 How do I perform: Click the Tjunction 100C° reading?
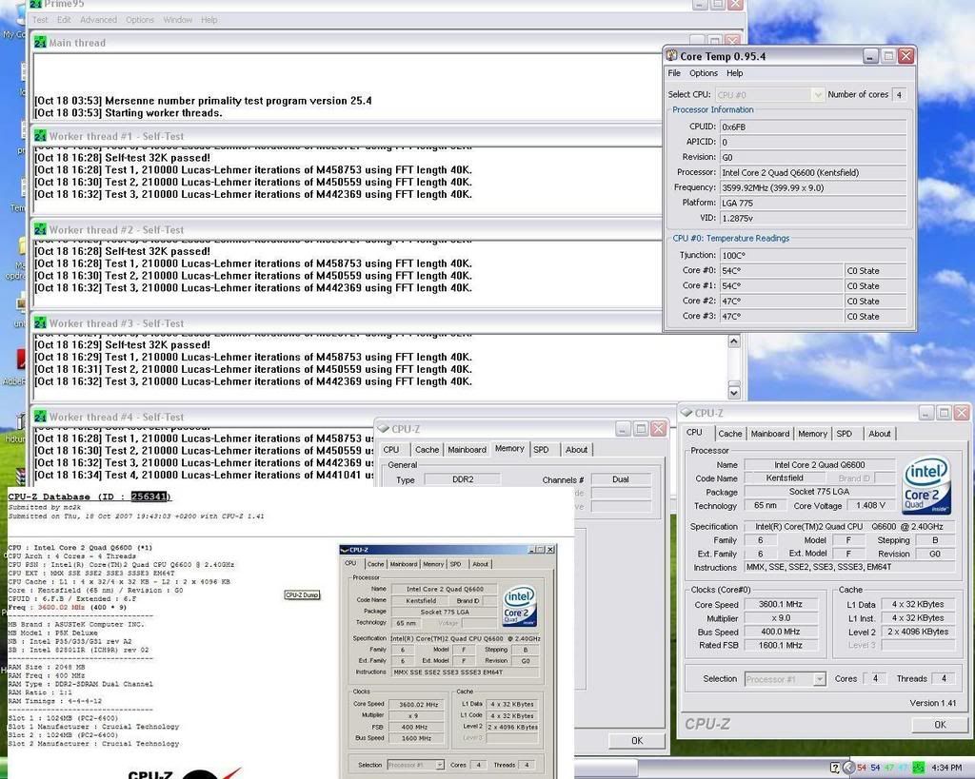tap(813, 255)
